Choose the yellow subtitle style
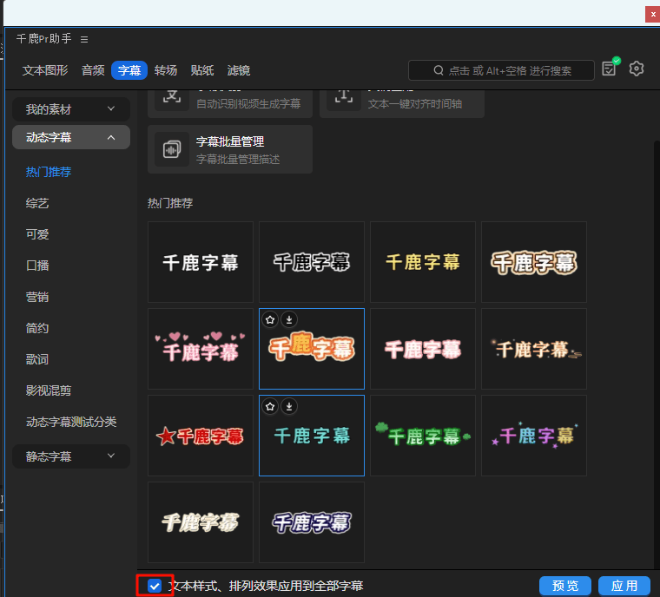Screen dimensions: 660x597 coord(423,262)
